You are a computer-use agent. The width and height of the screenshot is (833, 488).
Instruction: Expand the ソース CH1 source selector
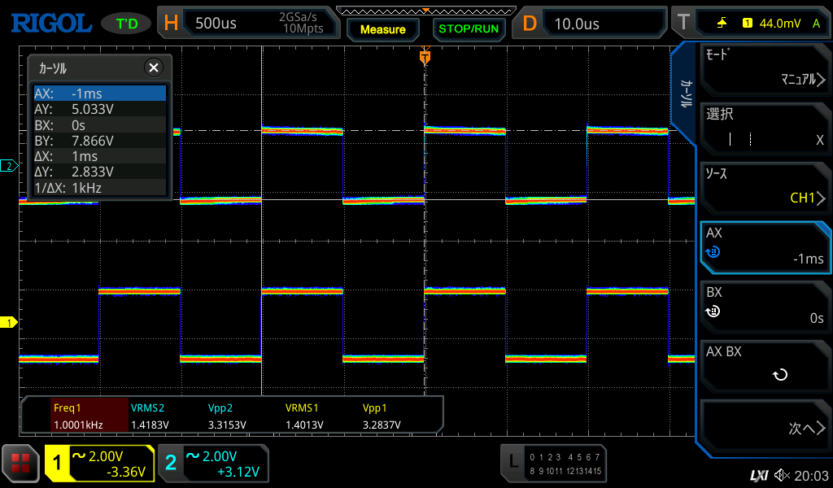pyautogui.click(x=765, y=187)
